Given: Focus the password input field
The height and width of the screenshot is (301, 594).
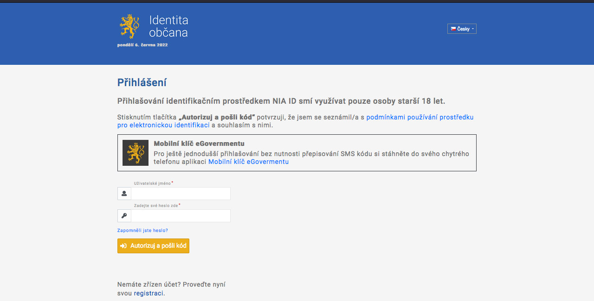Looking at the screenshot, I should tap(181, 216).
